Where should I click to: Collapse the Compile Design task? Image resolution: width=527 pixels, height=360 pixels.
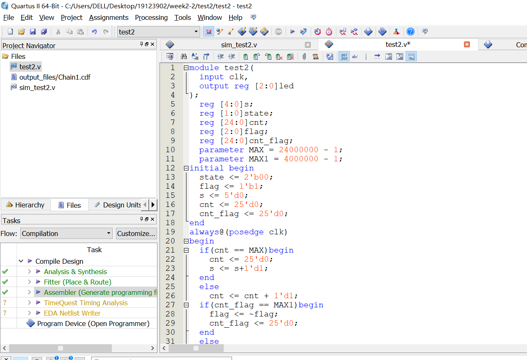21,261
